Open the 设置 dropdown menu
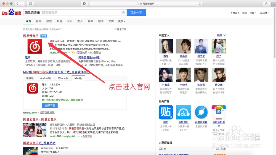The height and width of the screenshot is (155, 276). coord(253,13)
